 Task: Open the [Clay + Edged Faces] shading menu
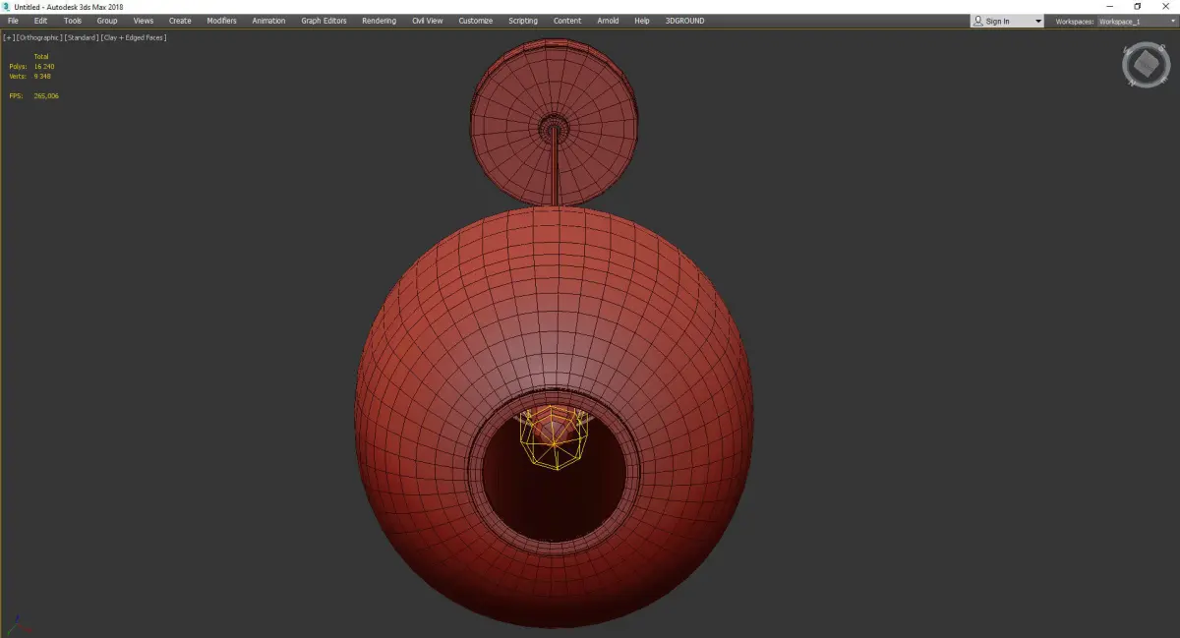click(x=133, y=37)
